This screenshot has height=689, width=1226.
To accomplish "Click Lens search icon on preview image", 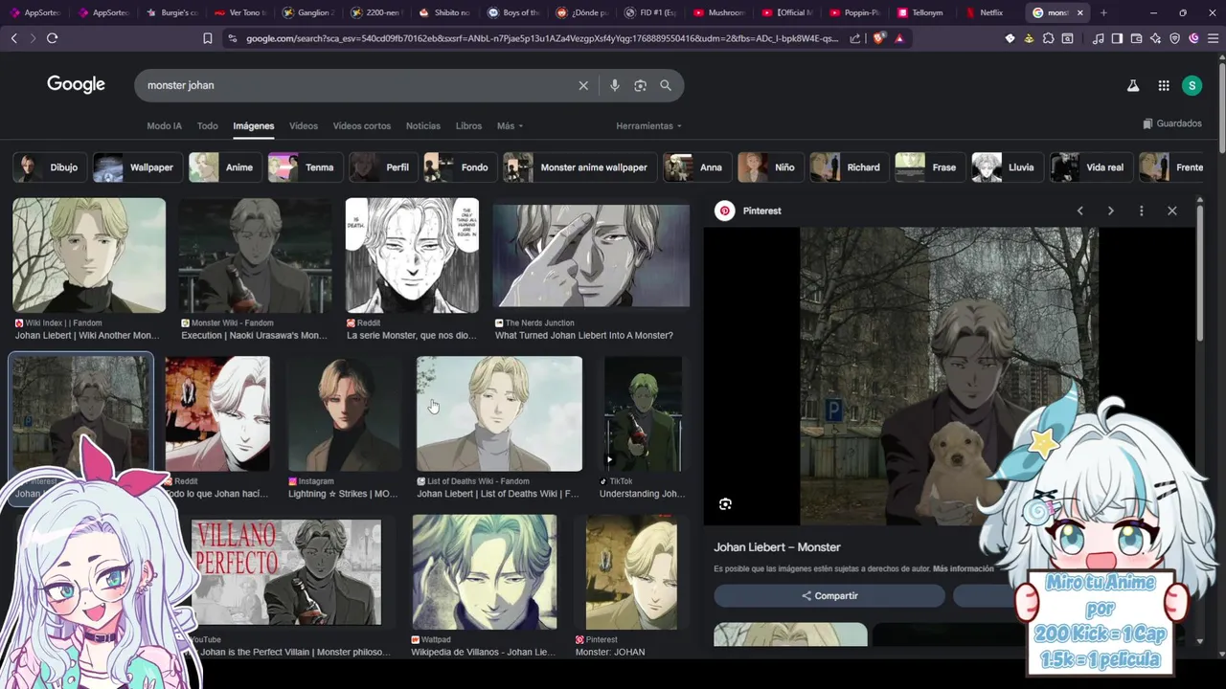I will point(725,504).
